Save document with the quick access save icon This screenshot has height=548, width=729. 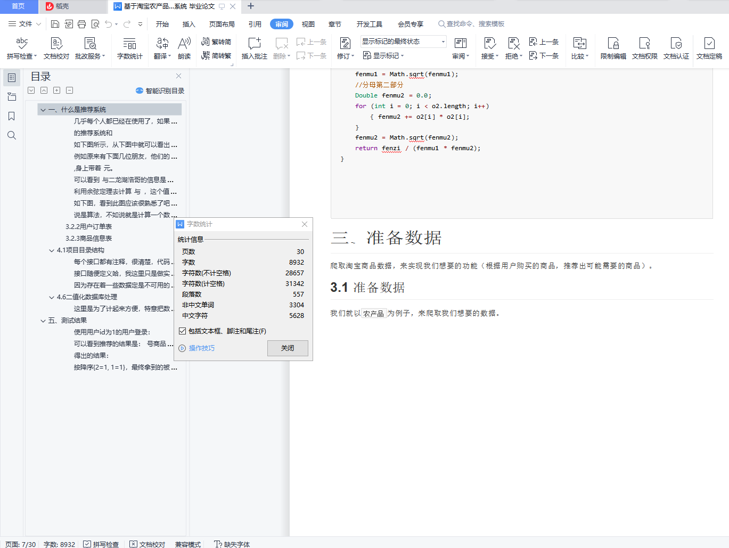point(55,24)
